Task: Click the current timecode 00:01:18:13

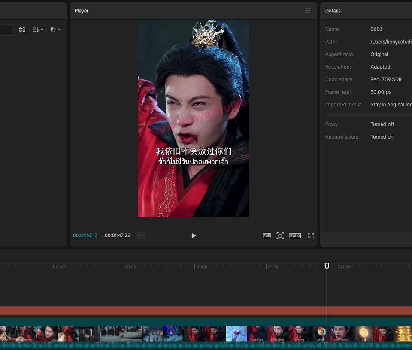Action: point(85,235)
